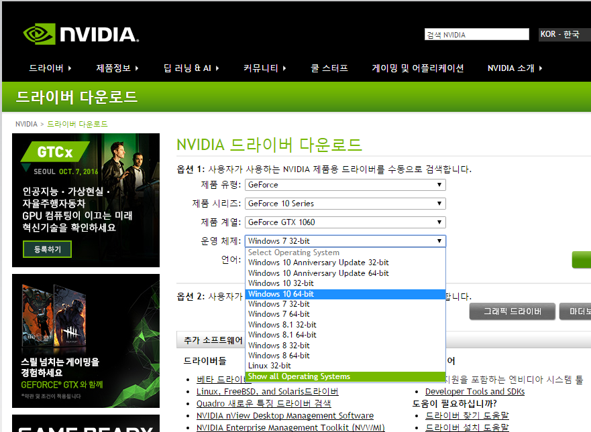Open the 커뮤니티 navigation menu
Viewport: 591px width, 432px height.
pyautogui.click(x=264, y=68)
